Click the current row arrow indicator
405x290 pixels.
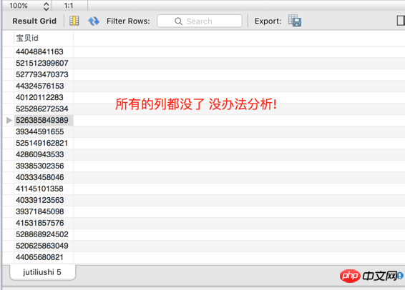[9, 120]
